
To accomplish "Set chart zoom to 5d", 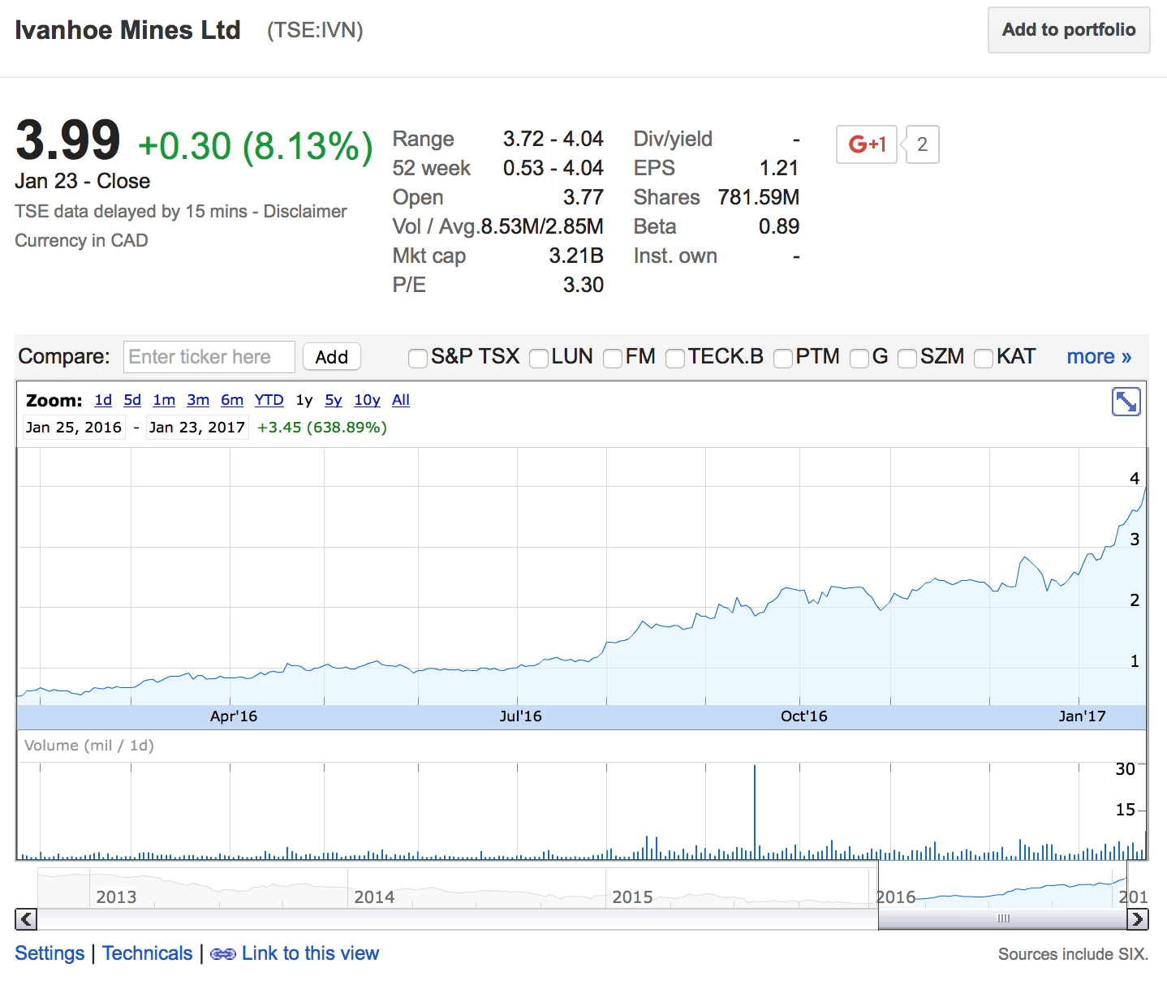I will coord(132,400).
